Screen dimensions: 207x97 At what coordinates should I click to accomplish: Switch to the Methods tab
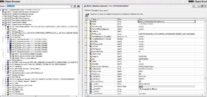click(95, 10)
